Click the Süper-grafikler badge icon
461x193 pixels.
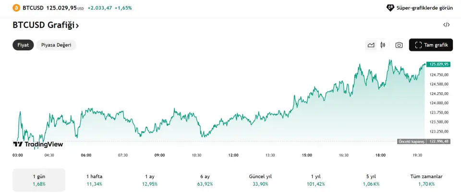(x=390, y=8)
